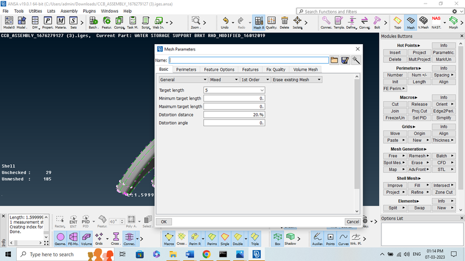Launch the Batch mesh manager icon
The image size is (465, 261).
tap(93, 23)
